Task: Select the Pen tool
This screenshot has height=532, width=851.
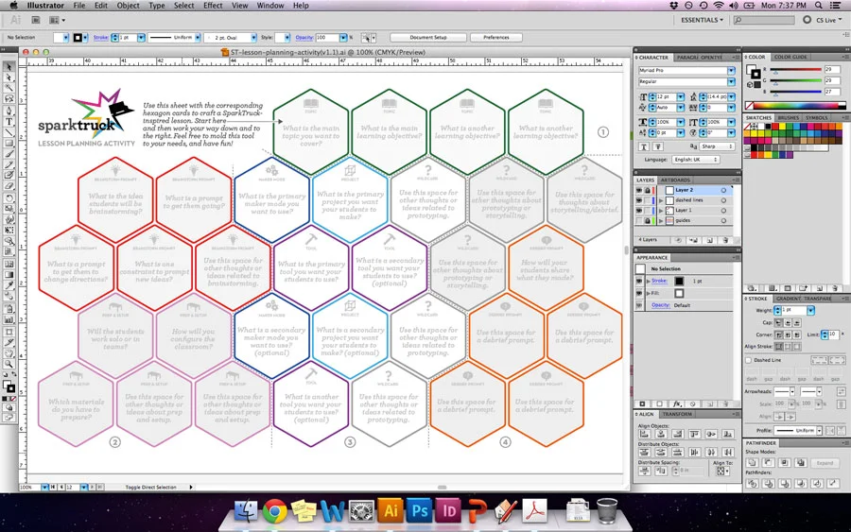Action: click(9, 111)
